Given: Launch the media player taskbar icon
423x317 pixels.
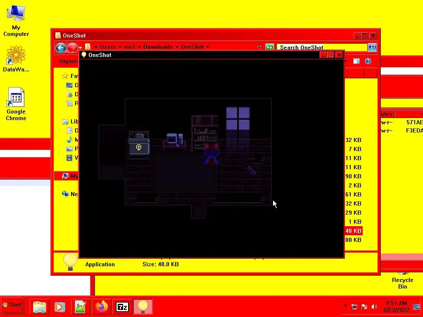Looking at the screenshot, I should (x=59, y=307).
